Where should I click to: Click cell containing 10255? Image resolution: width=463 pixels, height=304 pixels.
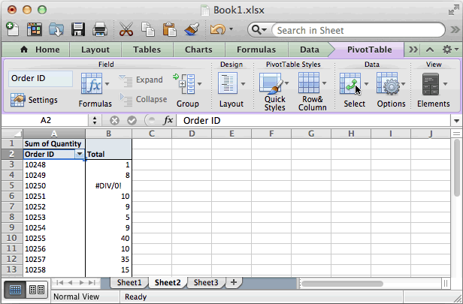tap(54, 238)
